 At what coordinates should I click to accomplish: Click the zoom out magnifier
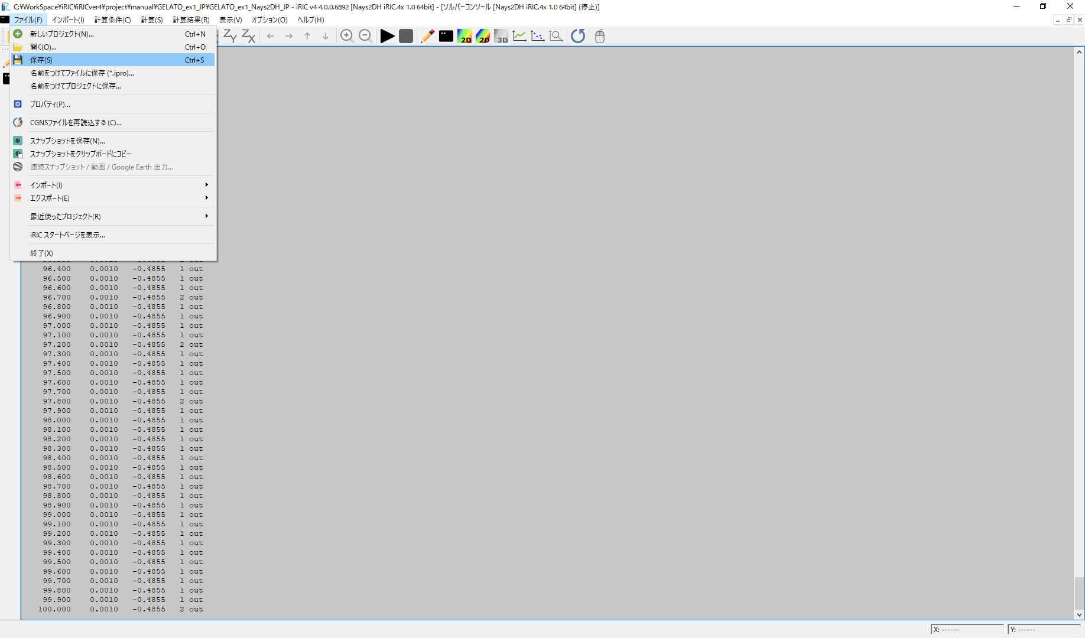click(365, 36)
